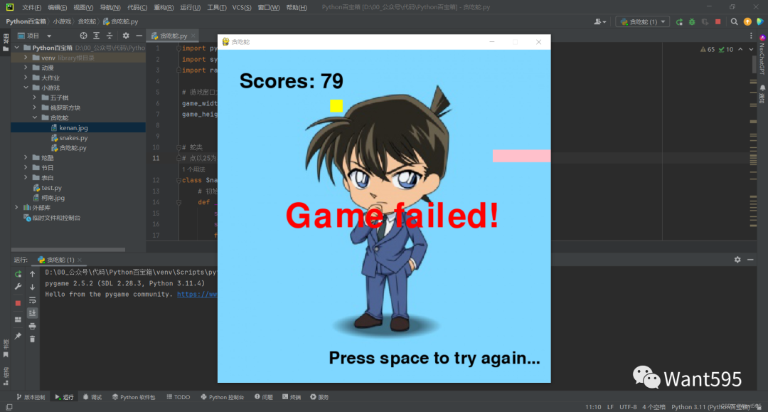Open the 重构(R) menu
This screenshot has height=412, width=768.
[164, 7]
